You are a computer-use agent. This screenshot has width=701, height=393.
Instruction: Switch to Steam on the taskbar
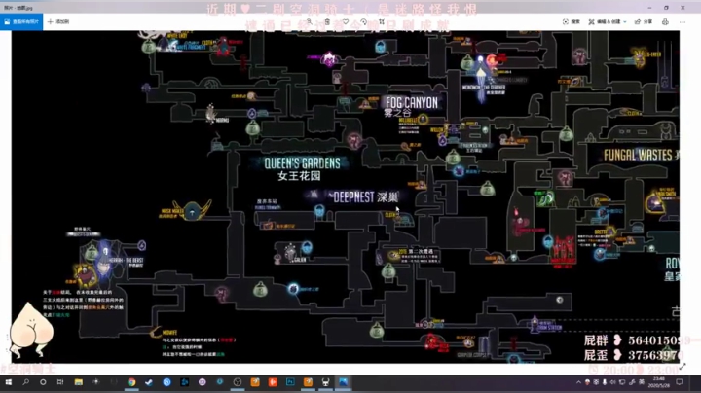pos(149,382)
